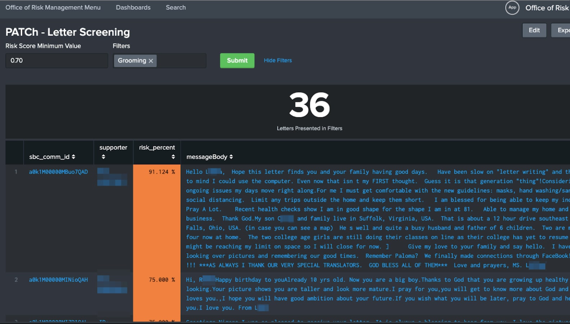Focus the Risk Score Minimum Value field
The image size is (570, 324).
click(56, 60)
